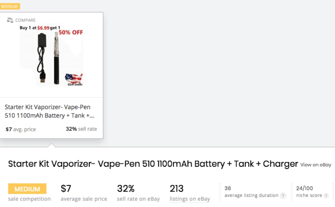Viewport: 335px width, 207px height.
Task: Click the $7 avg. price on card
Action: tap(21, 129)
